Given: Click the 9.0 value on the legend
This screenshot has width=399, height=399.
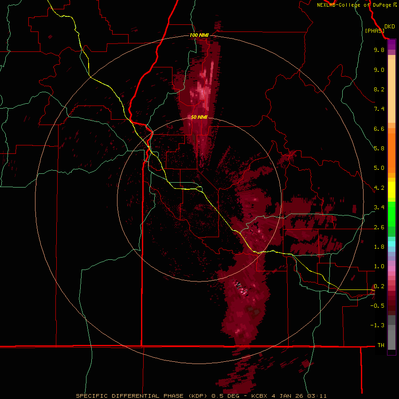Looking at the screenshot, I should coord(379,70).
